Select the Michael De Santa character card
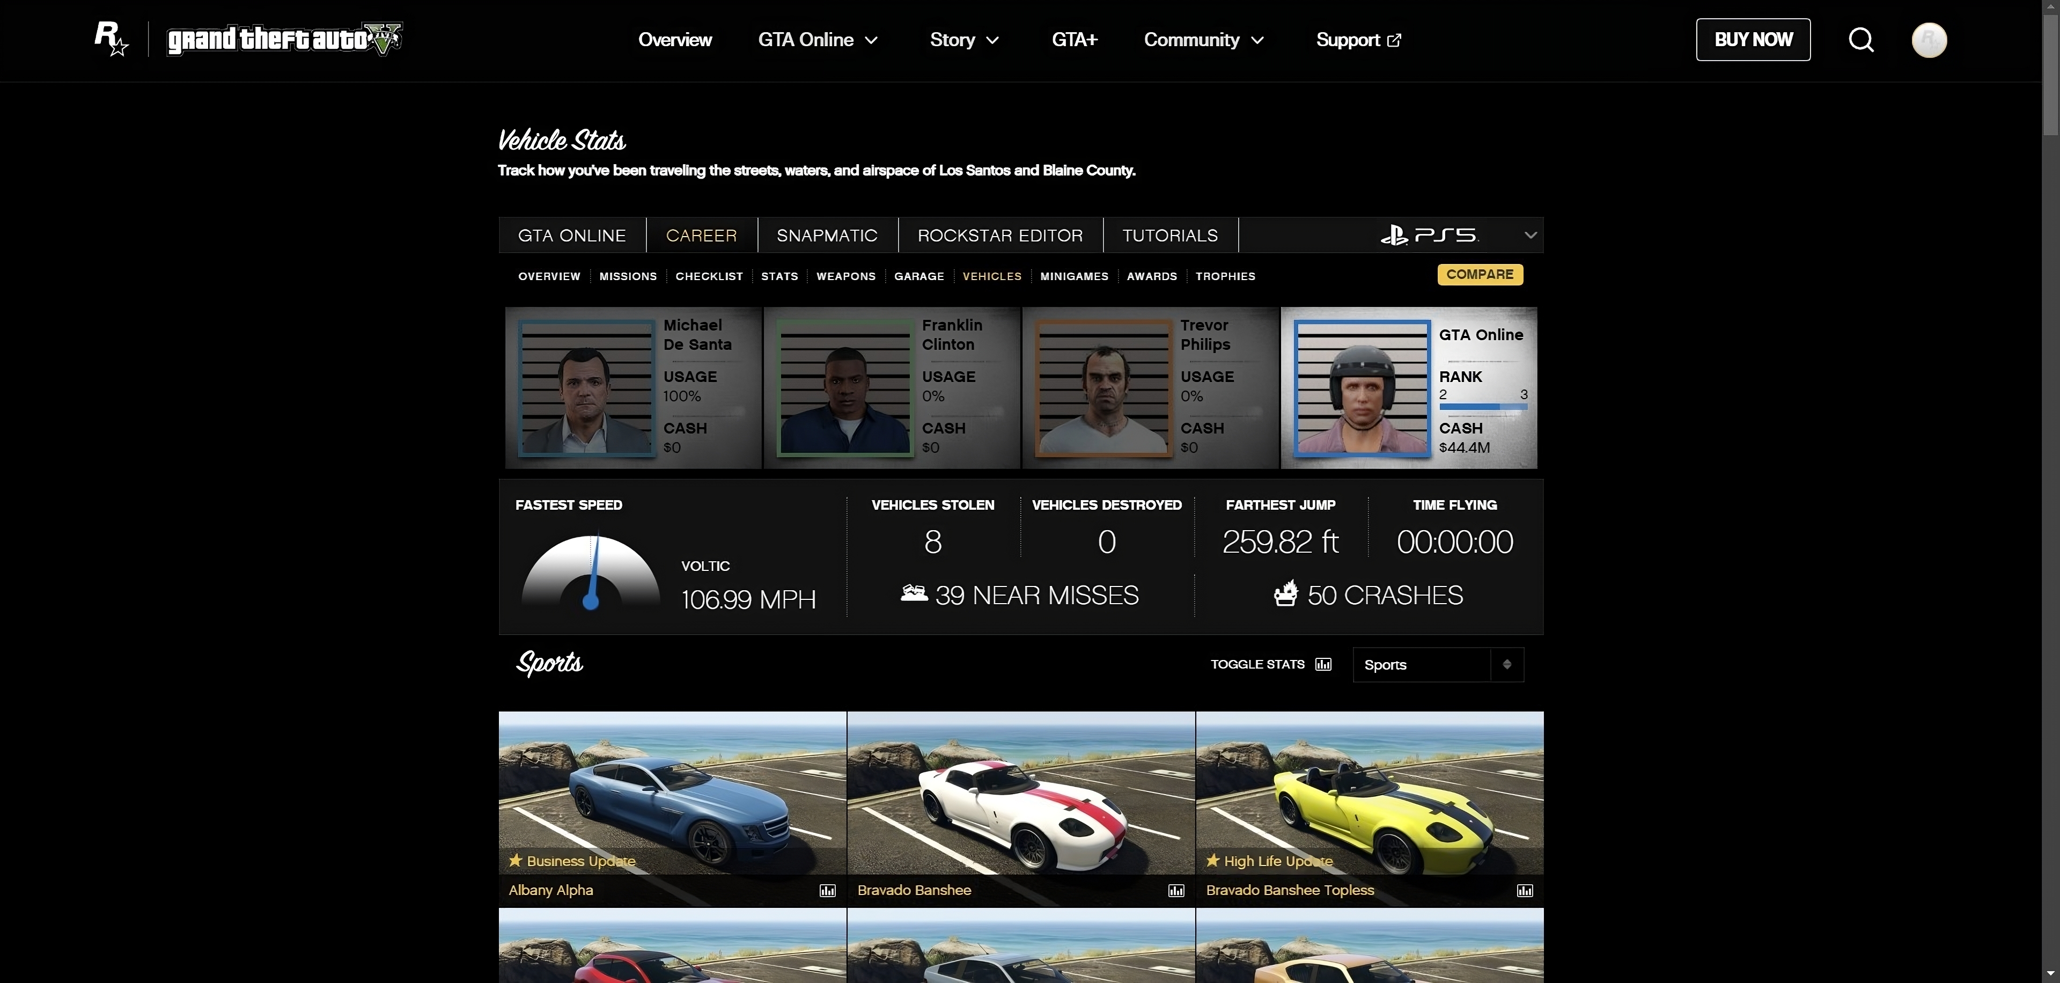 634,388
